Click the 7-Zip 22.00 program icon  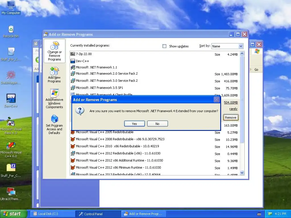click(73, 54)
